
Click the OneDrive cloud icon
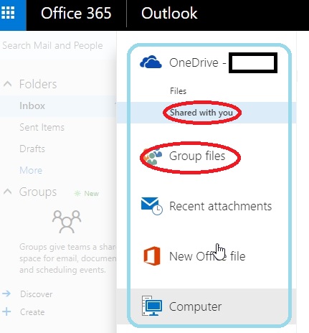(x=151, y=62)
